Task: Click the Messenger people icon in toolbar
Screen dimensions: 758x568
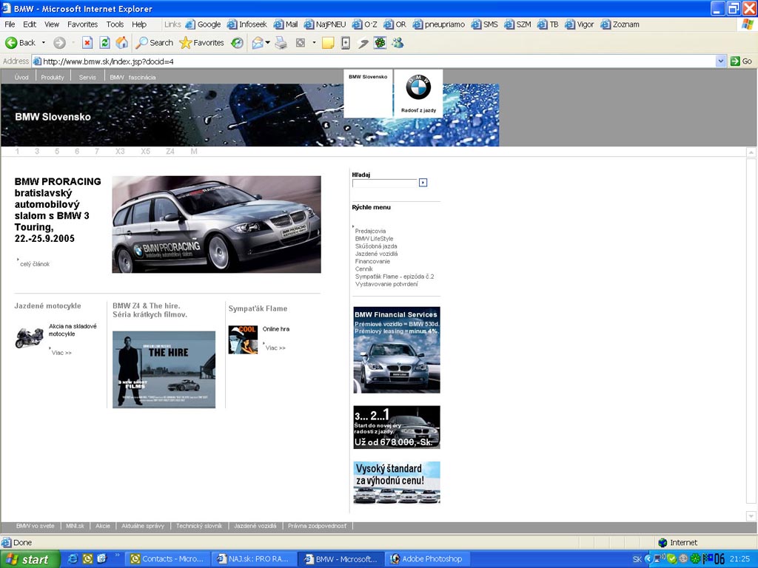Action: pos(398,43)
